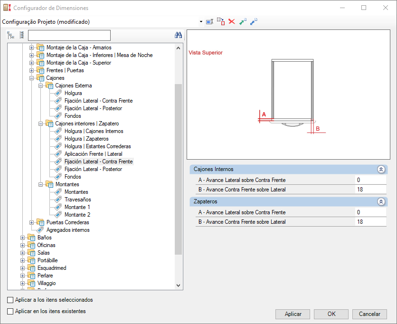The height and width of the screenshot is (324, 397).
Task: Click folder icon beside Baños
Action: tap(31, 238)
